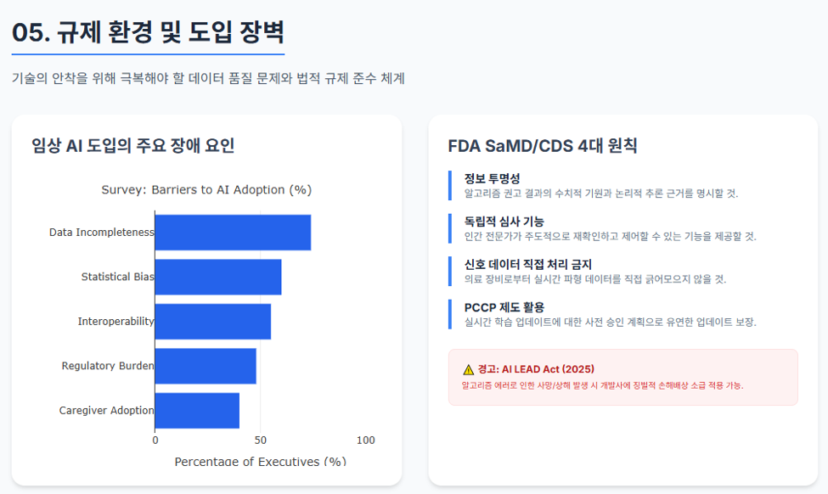This screenshot has width=828, height=494.
Task: Click the section heading 05. 규제 환경 및 도입 장벽
Action: click(148, 32)
